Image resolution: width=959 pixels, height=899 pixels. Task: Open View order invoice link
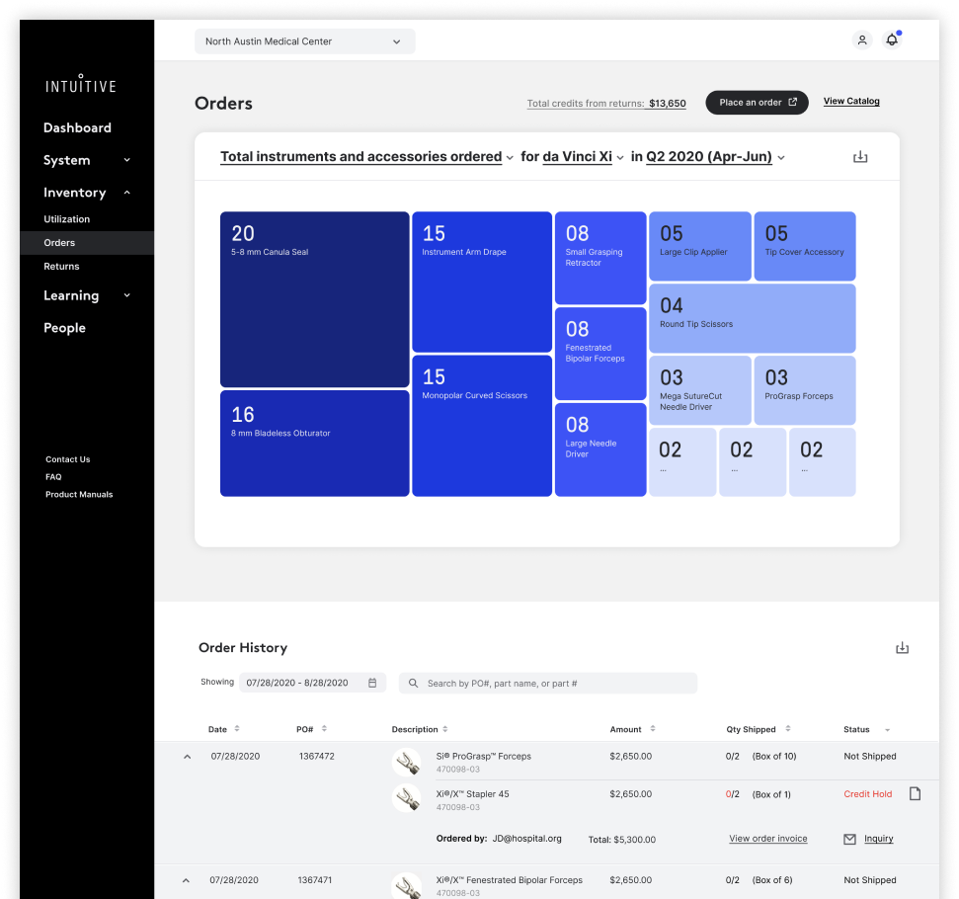(768, 838)
